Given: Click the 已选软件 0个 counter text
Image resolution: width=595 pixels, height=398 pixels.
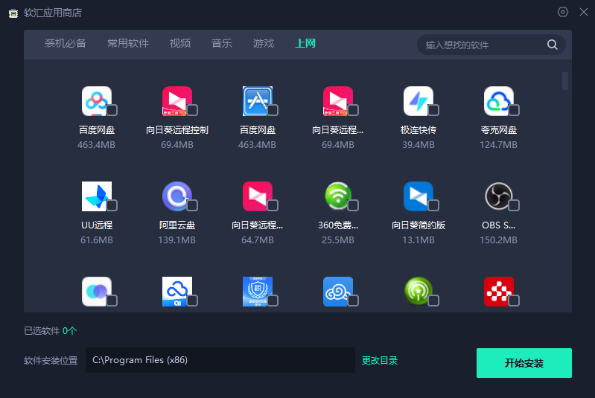Looking at the screenshot, I should point(51,331).
